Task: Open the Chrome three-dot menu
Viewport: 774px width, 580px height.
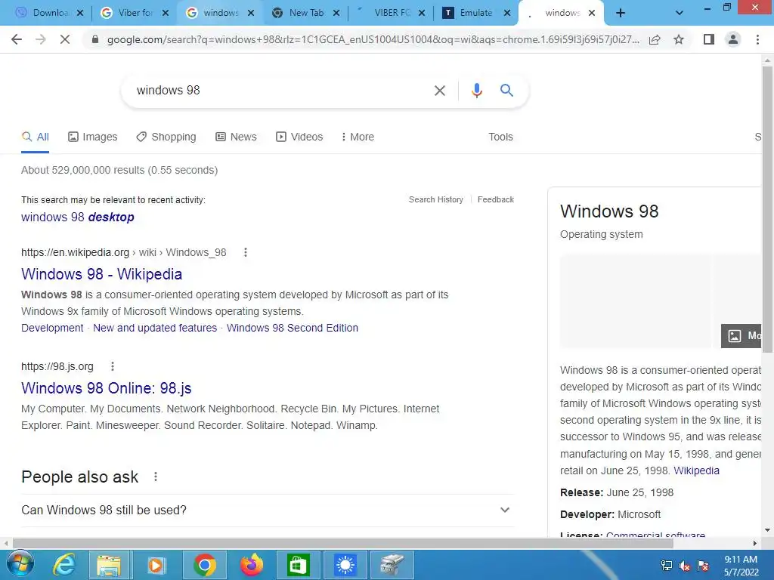Action: [757, 39]
